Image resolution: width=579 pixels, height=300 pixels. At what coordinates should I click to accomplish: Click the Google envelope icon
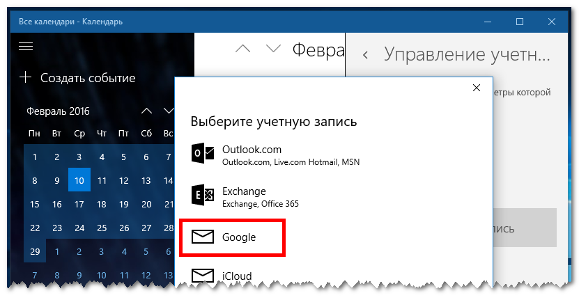click(203, 237)
